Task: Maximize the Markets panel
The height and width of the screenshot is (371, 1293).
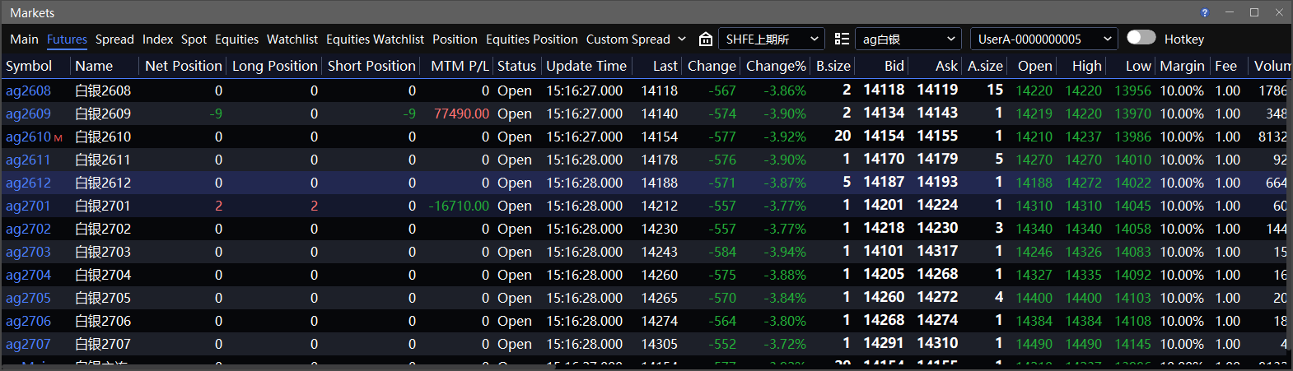Action: 1254,12
